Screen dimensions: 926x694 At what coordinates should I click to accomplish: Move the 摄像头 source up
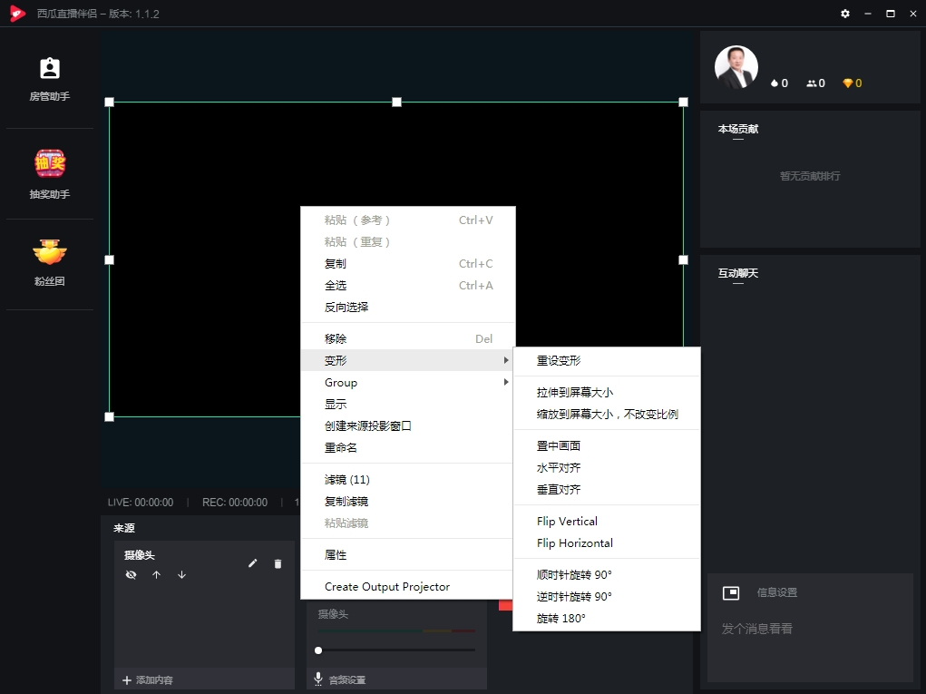click(156, 574)
